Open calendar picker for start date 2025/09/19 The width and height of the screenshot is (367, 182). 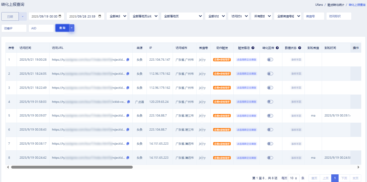[61, 16]
